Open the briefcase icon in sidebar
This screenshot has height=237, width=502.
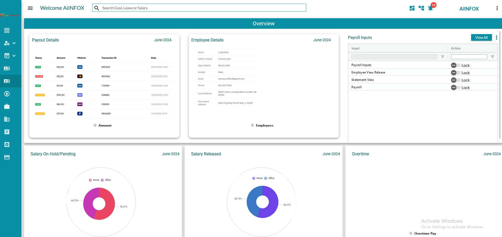tap(7, 106)
